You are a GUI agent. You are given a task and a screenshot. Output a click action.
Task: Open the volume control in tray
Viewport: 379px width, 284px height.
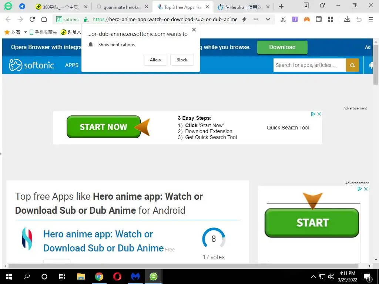click(x=331, y=277)
